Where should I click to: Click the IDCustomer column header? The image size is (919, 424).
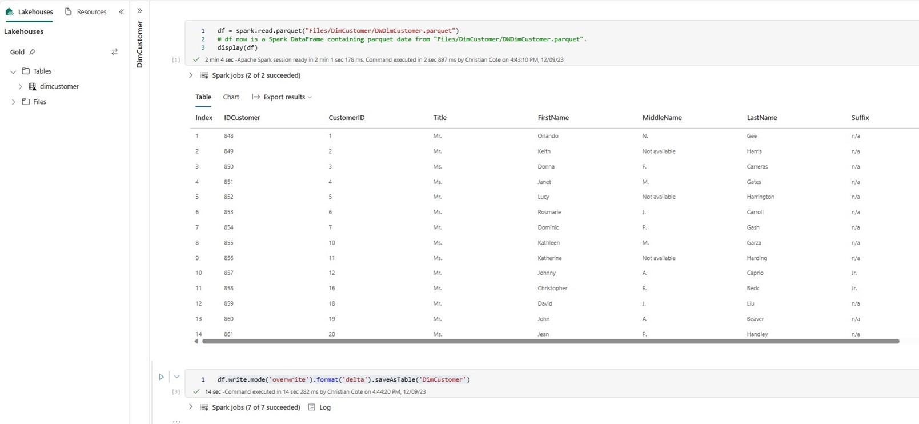(x=242, y=118)
